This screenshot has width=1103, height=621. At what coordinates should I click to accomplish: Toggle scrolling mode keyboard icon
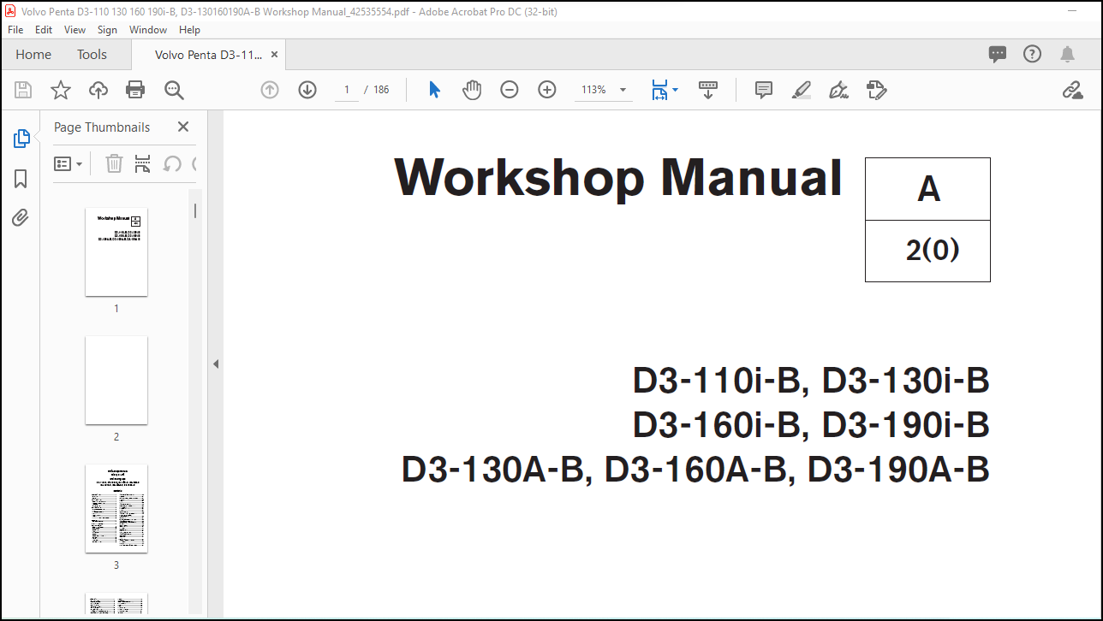click(x=708, y=90)
